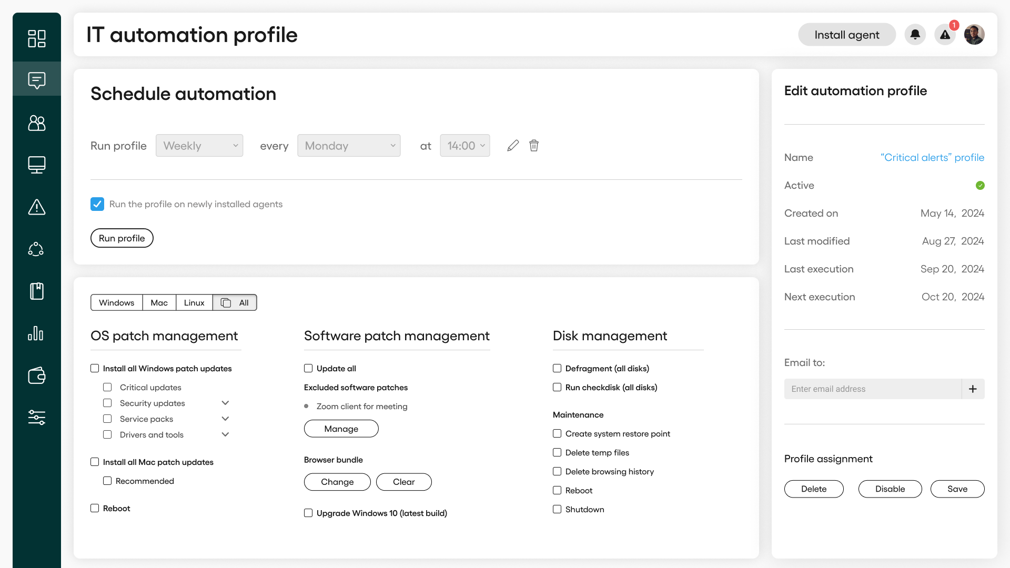The image size is (1010, 568).
Task: Check Recommended Mac updates option
Action: click(x=107, y=481)
